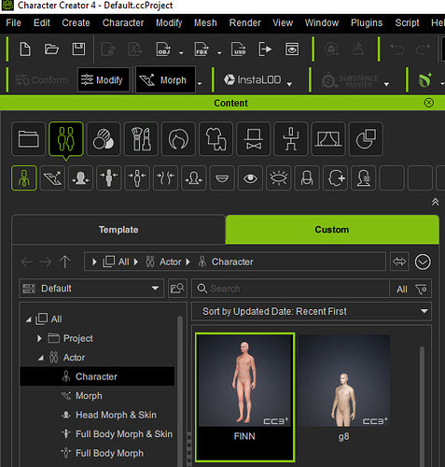445x467 pixels.
Task: Click the Export USD toolbar icon
Action: pos(239,50)
